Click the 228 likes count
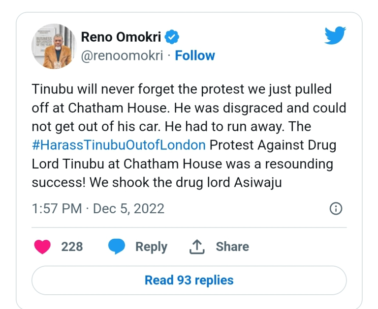 [x=72, y=247]
